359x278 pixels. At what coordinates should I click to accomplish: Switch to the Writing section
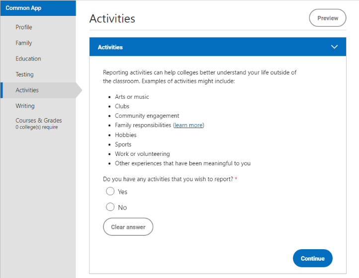click(25, 106)
